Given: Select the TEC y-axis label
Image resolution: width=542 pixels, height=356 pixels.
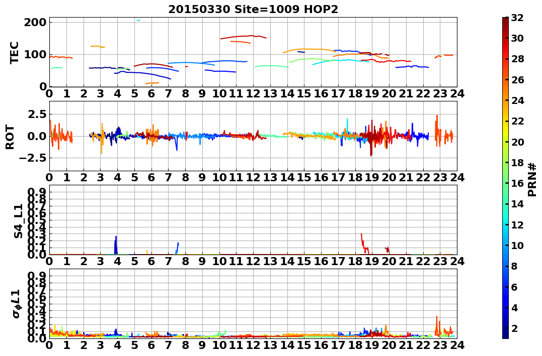Looking at the screenshot, I should (14, 52).
